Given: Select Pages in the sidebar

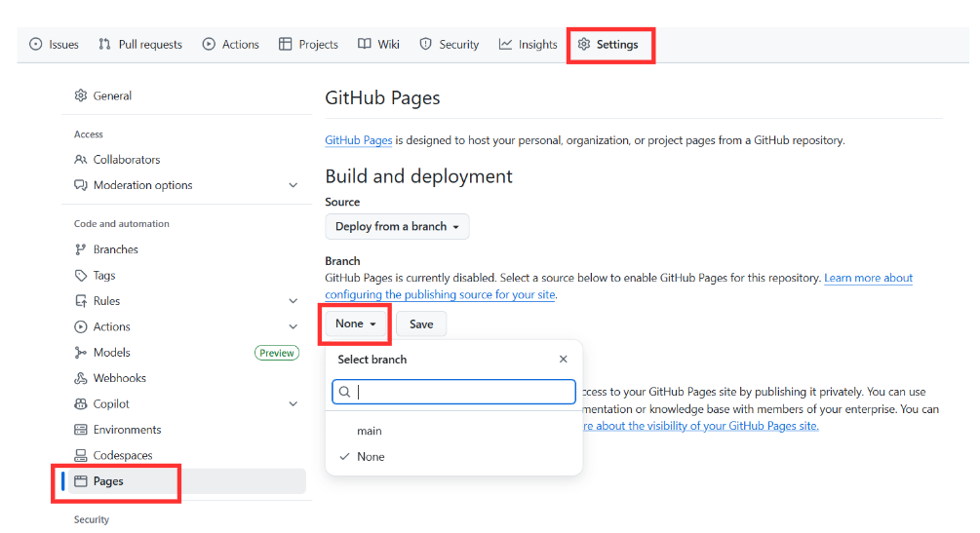Looking at the screenshot, I should [x=187, y=481].
